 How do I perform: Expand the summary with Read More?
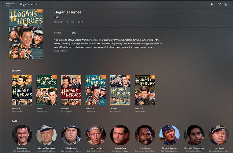click(61, 51)
